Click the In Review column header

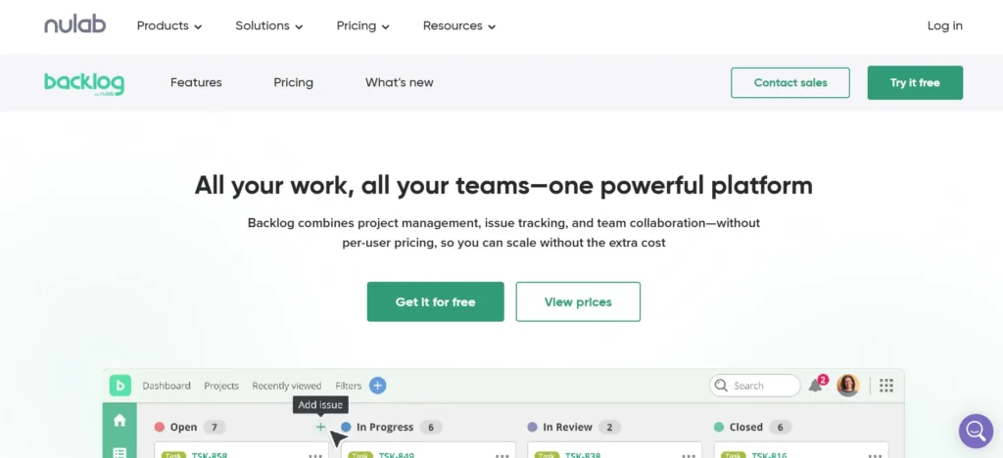[x=567, y=427]
